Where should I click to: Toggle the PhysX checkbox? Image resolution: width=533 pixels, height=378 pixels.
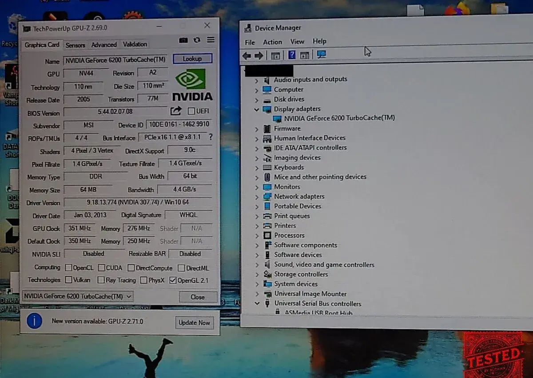(143, 280)
